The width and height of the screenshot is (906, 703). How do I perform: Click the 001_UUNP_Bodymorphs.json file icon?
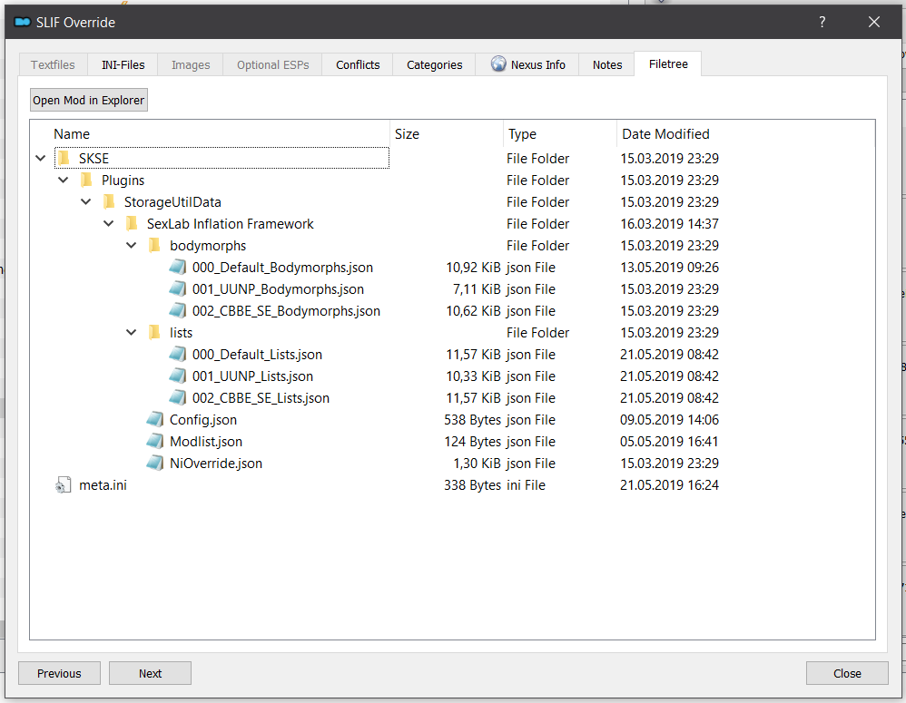pyautogui.click(x=177, y=289)
